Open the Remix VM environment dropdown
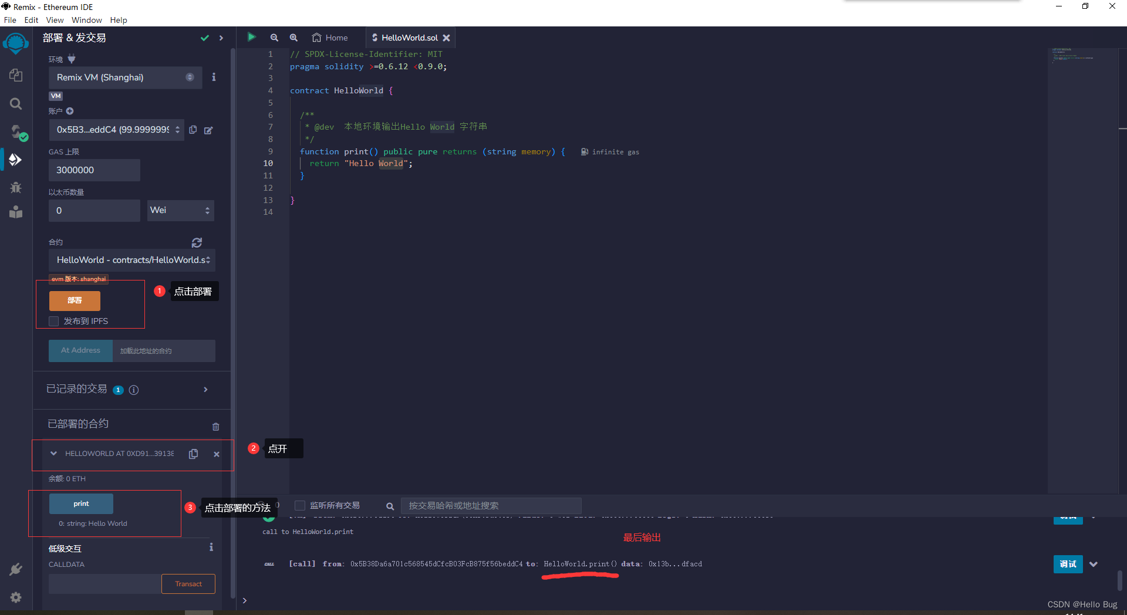1127x615 pixels. pos(126,77)
